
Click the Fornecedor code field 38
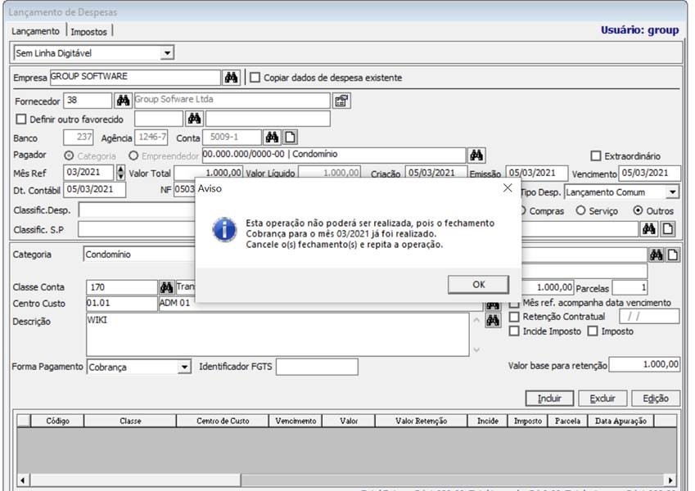tap(88, 101)
